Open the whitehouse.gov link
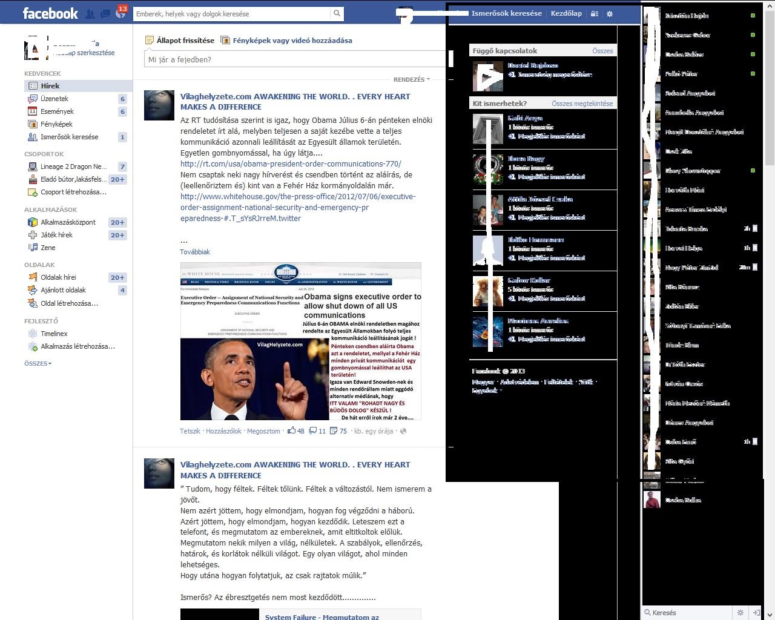775x620 pixels. tap(298, 207)
